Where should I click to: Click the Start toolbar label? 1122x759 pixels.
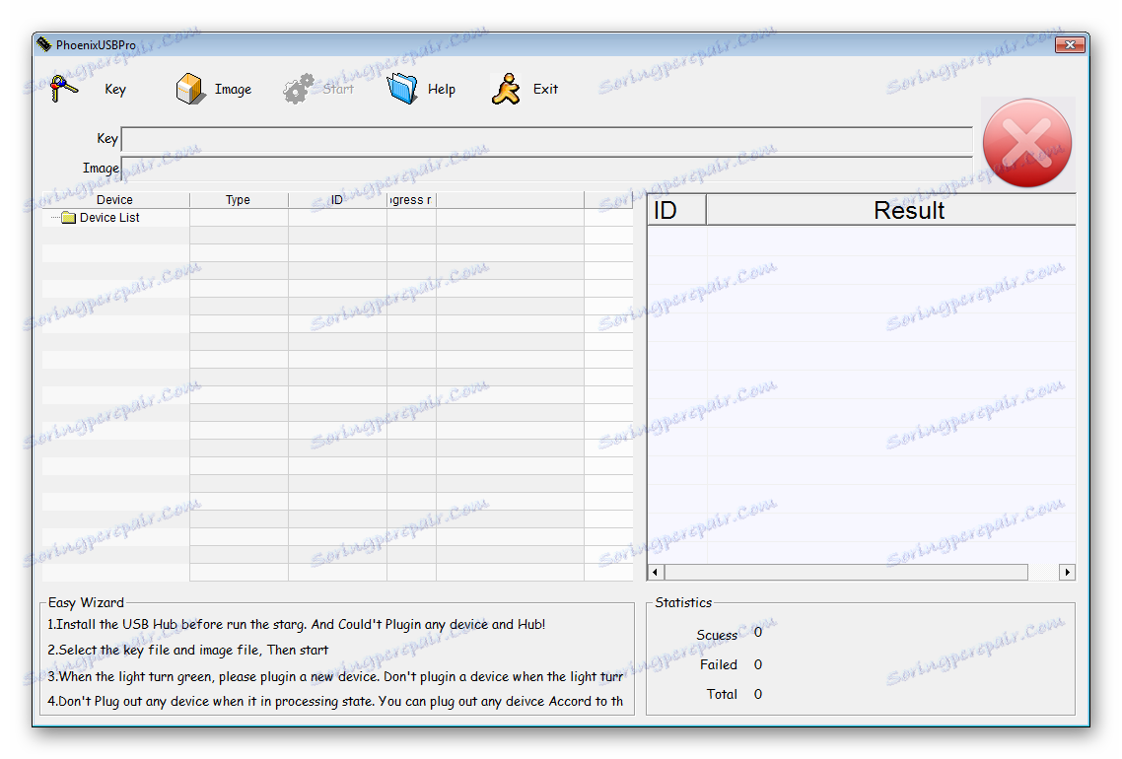coord(338,90)
